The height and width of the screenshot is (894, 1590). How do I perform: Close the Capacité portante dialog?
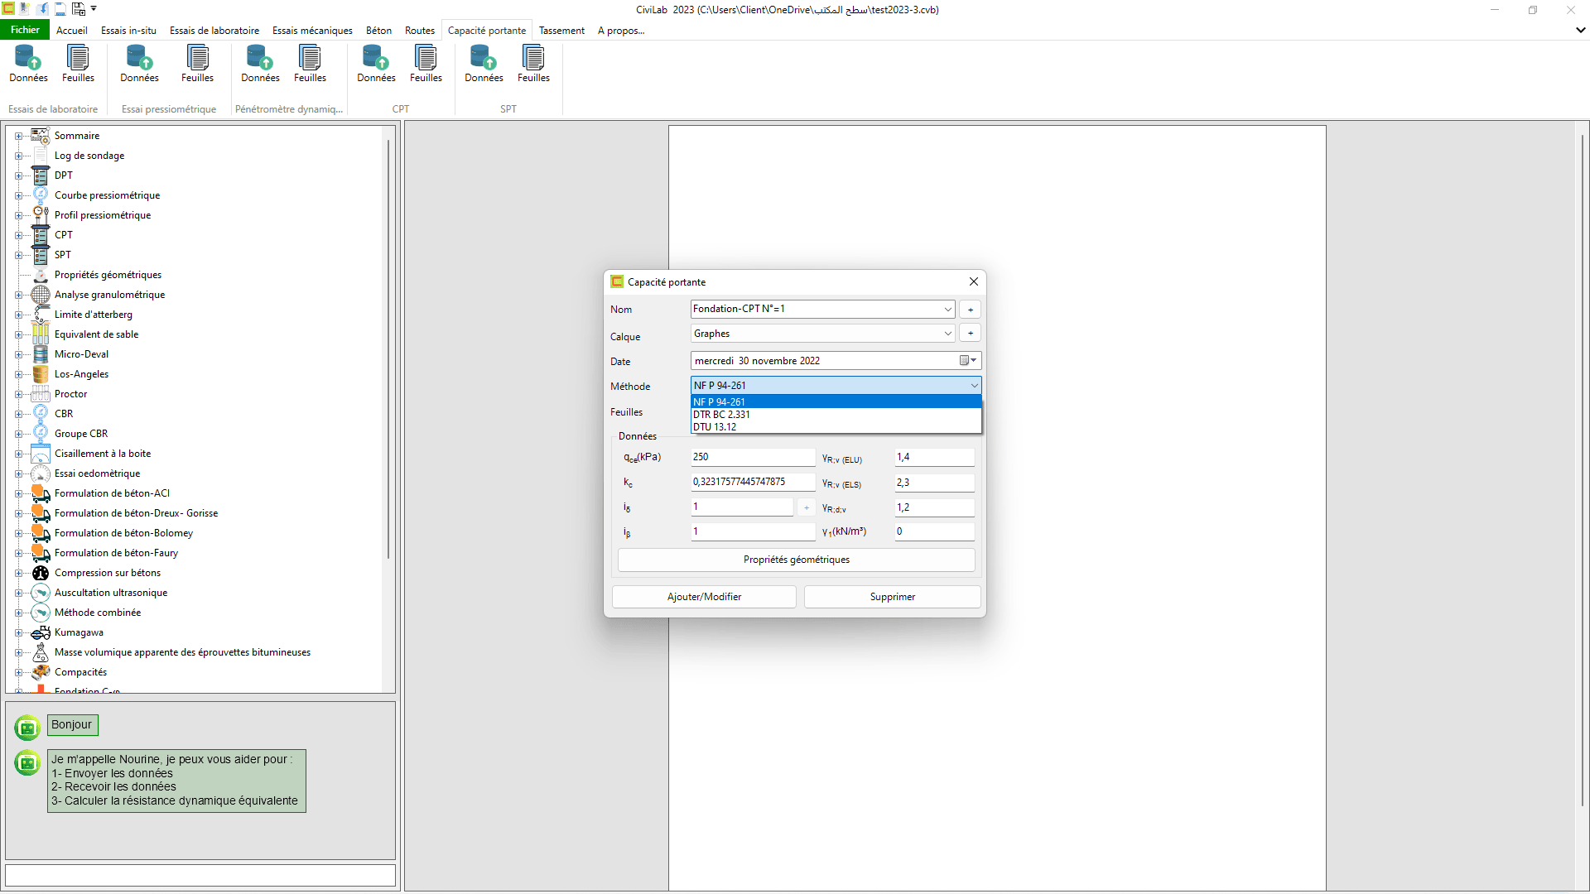point(974,281)
